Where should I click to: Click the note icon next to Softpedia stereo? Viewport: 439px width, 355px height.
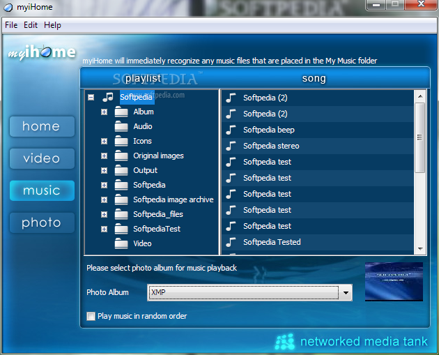pyautogui.click(x=231, y=146)
